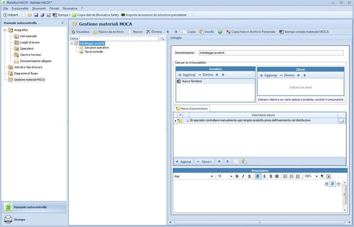354x227 pixels.
Task: Click the search magnifier icon beside Cerca
Action: (162, 39)
